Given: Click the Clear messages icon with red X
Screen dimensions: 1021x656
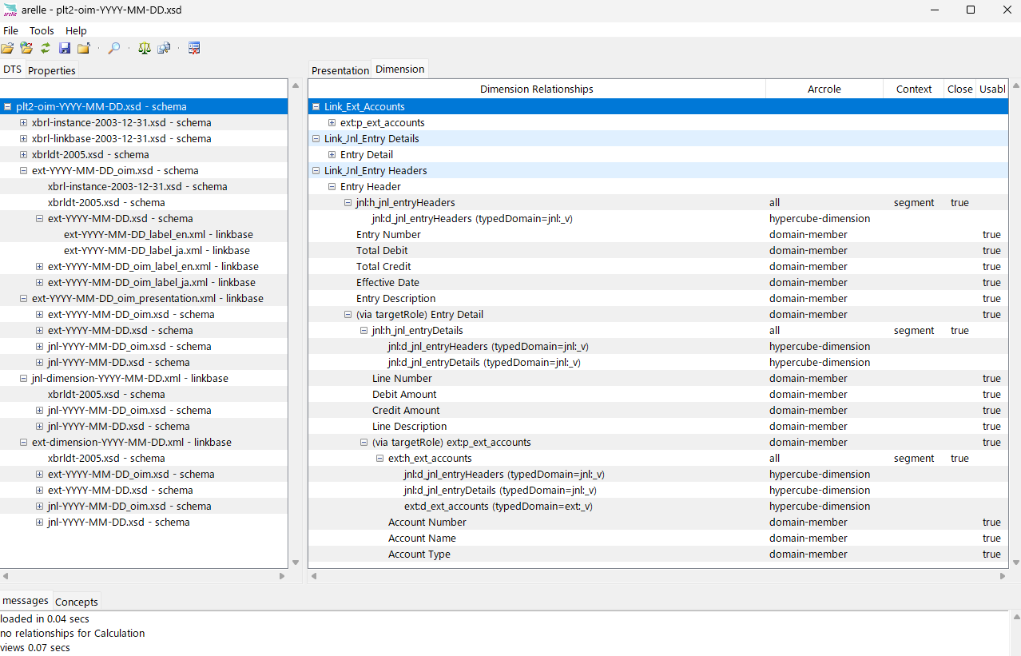Looking at the screenshot, I should pyautogui.click(x=194, y=48).
